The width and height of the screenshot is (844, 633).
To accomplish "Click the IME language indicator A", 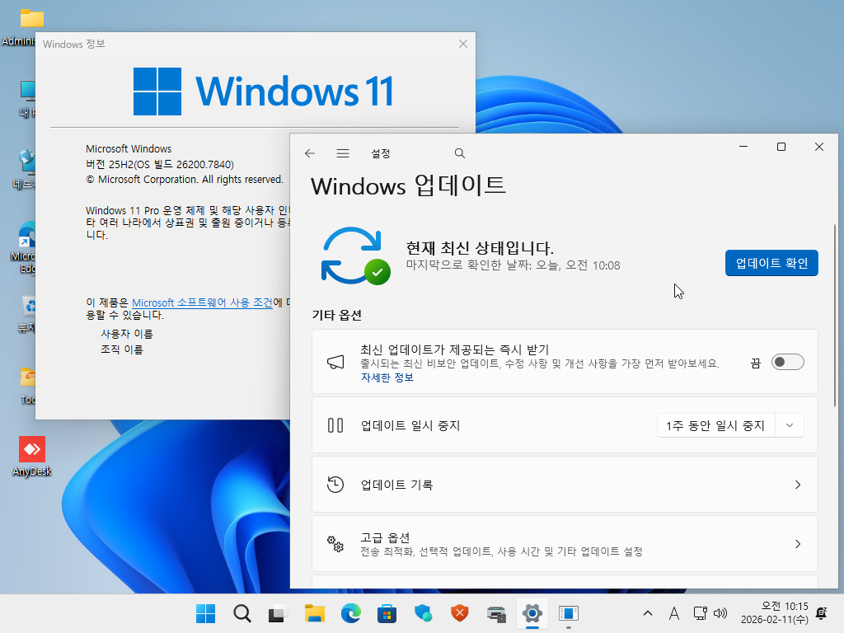I will tap(673, 613).
